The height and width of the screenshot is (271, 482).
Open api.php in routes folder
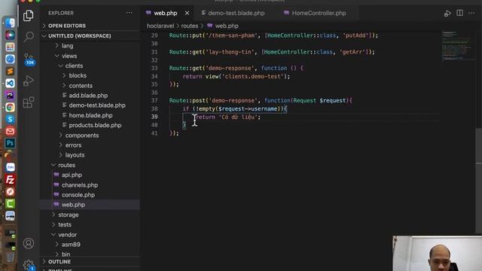(72, 175)
